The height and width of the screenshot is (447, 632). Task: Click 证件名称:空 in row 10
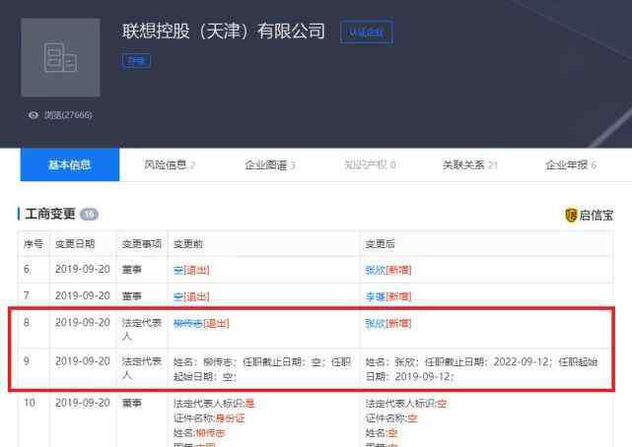coord(391,418)
